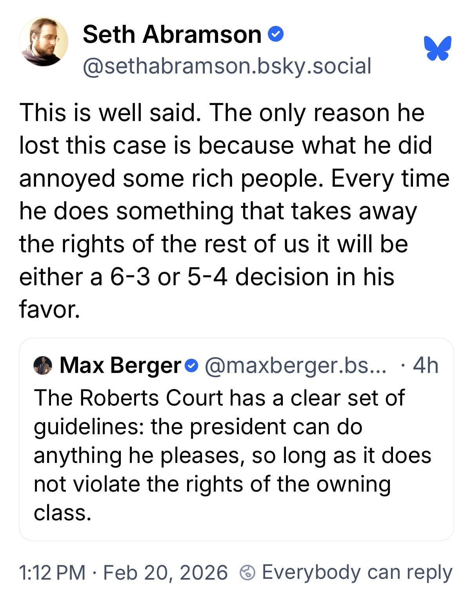
Task: Click the Bluesky butterfly logo
Action: [x=437, y=48]
